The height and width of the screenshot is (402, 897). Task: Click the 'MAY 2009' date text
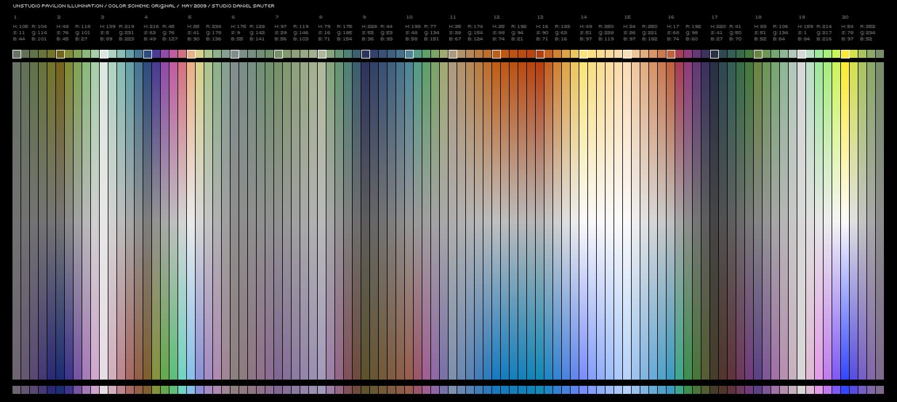pyautogui.click(x=194, y=6)
